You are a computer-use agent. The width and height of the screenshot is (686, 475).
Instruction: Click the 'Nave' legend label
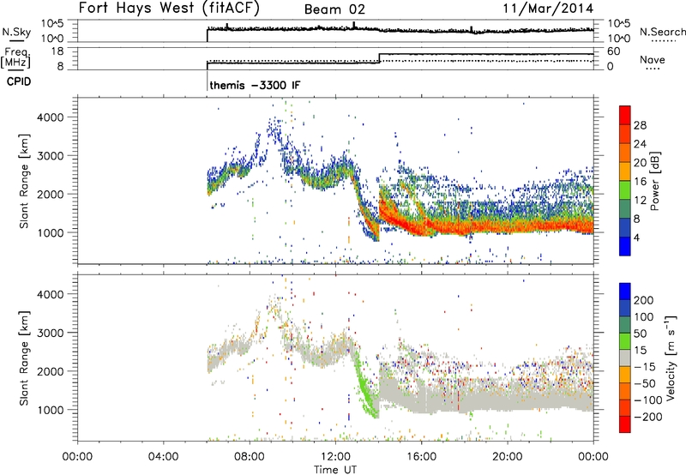point(653,60)
